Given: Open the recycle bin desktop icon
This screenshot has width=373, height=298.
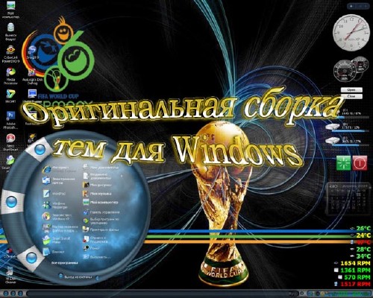Looking at the screenshot, I should 10,31.
